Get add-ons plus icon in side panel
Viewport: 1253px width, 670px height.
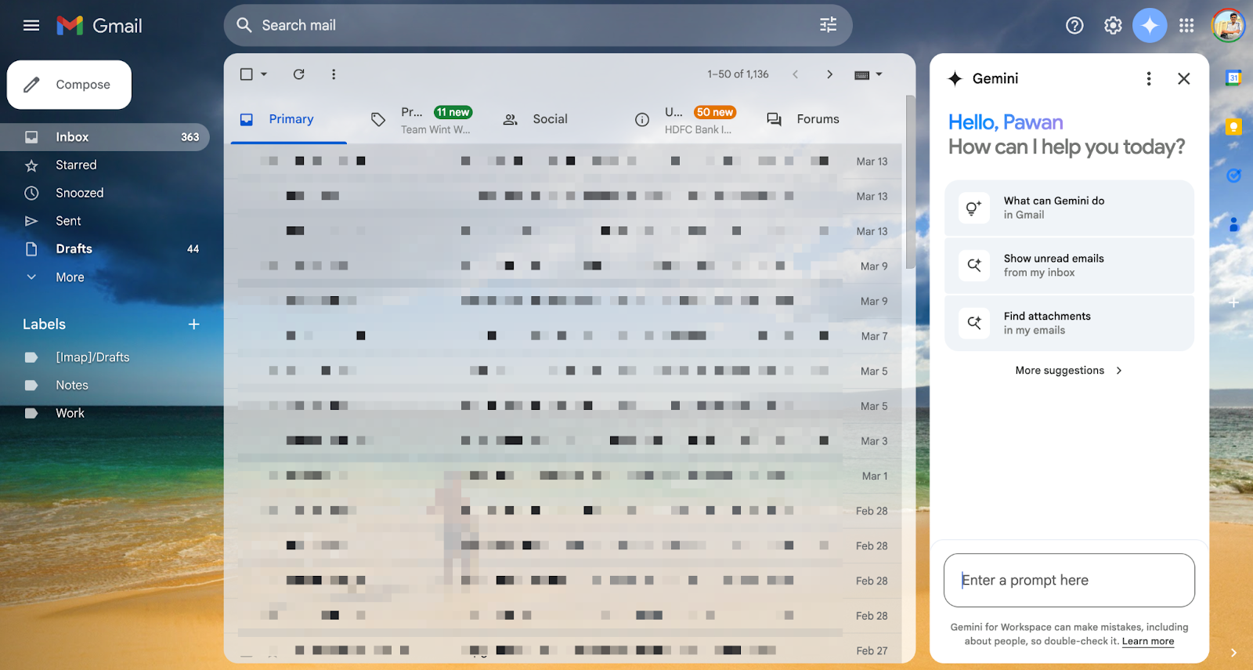coord(1233,302)
